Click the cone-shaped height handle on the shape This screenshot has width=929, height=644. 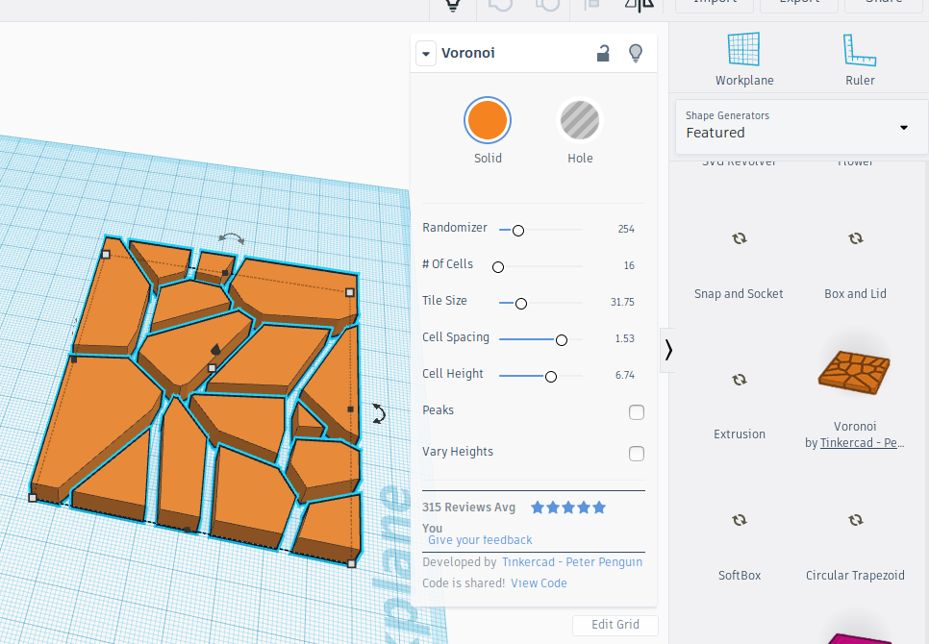point(216,349)
